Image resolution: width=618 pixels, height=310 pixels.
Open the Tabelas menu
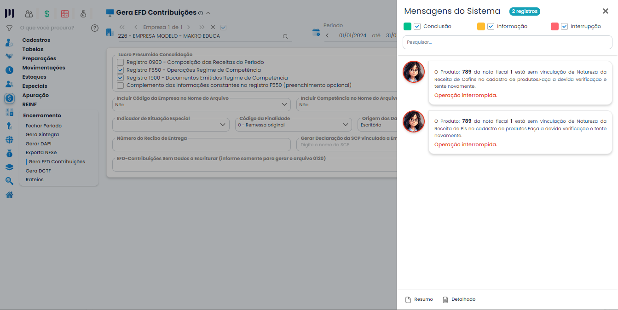tap(33, 49)
